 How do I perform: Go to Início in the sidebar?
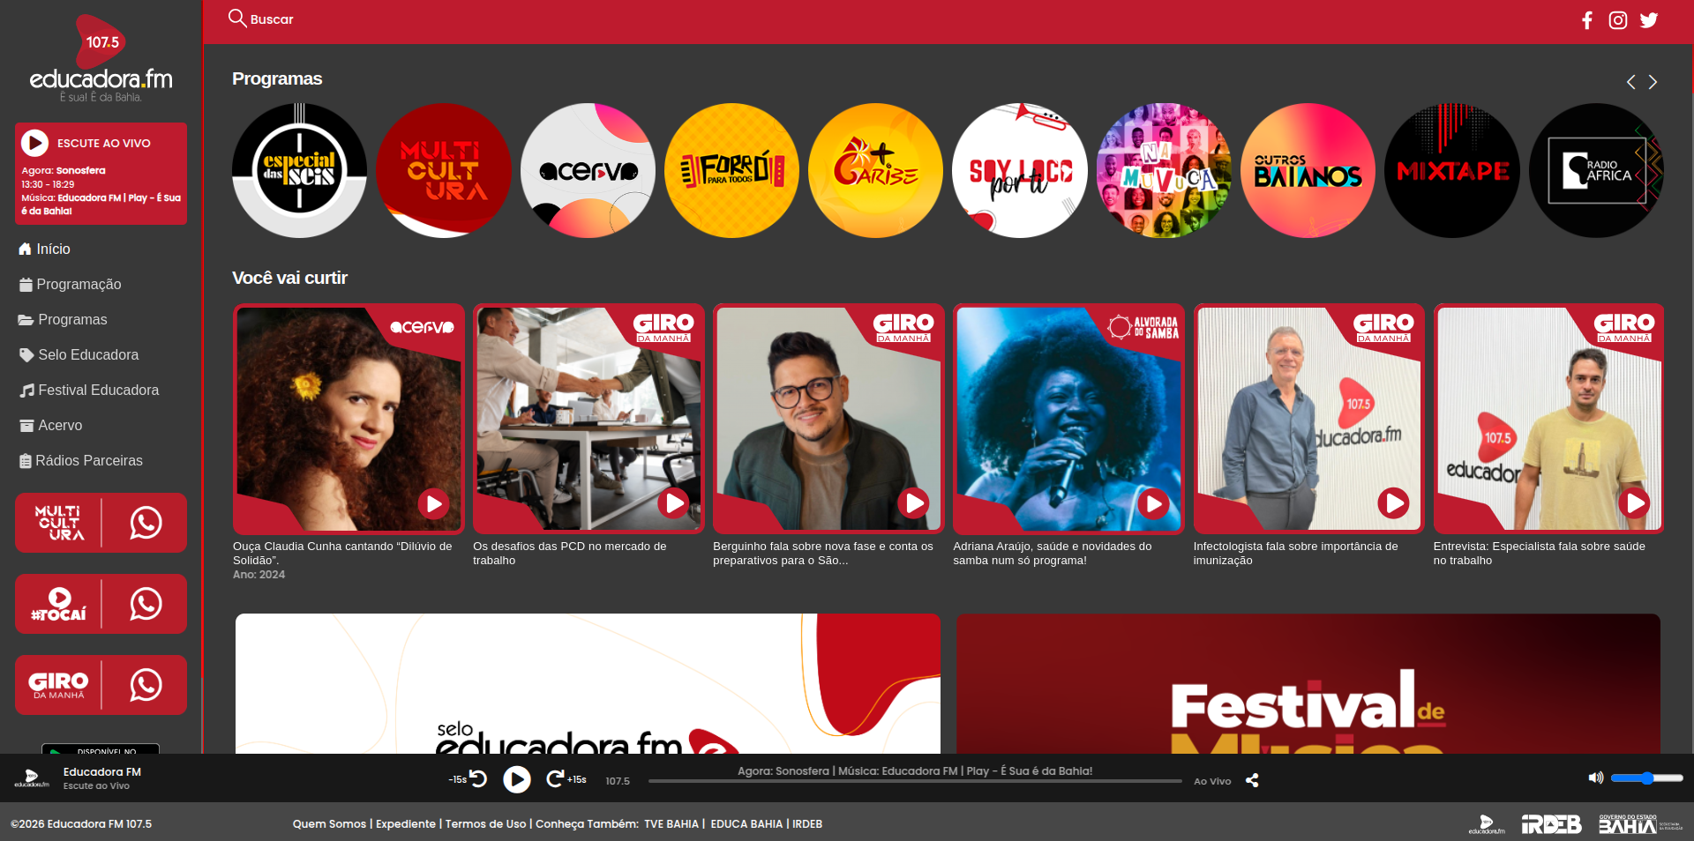click(x=44, y=249)
